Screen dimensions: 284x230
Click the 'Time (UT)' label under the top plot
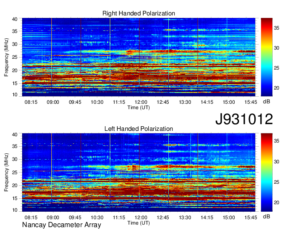tap(139, 107)
